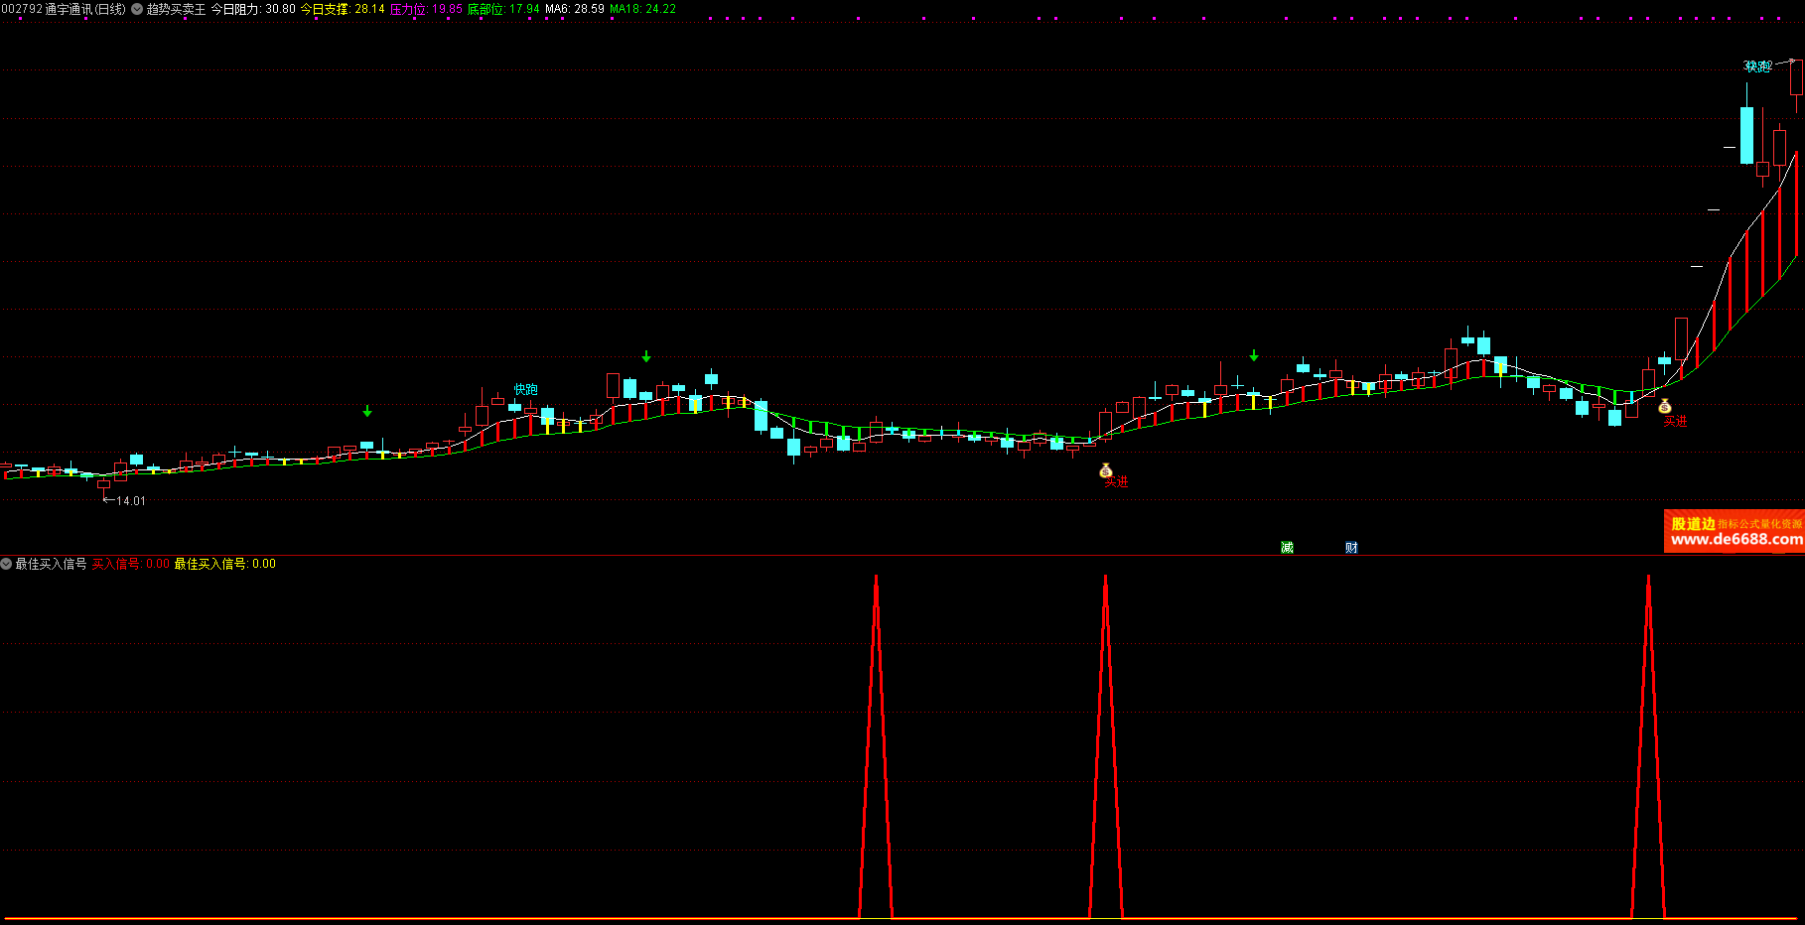The width and height of the screenshot is (1805, 925).
Task: Click the money bag icon above middle 买进
Action: pyautogui.click(x=1106, y=470)
